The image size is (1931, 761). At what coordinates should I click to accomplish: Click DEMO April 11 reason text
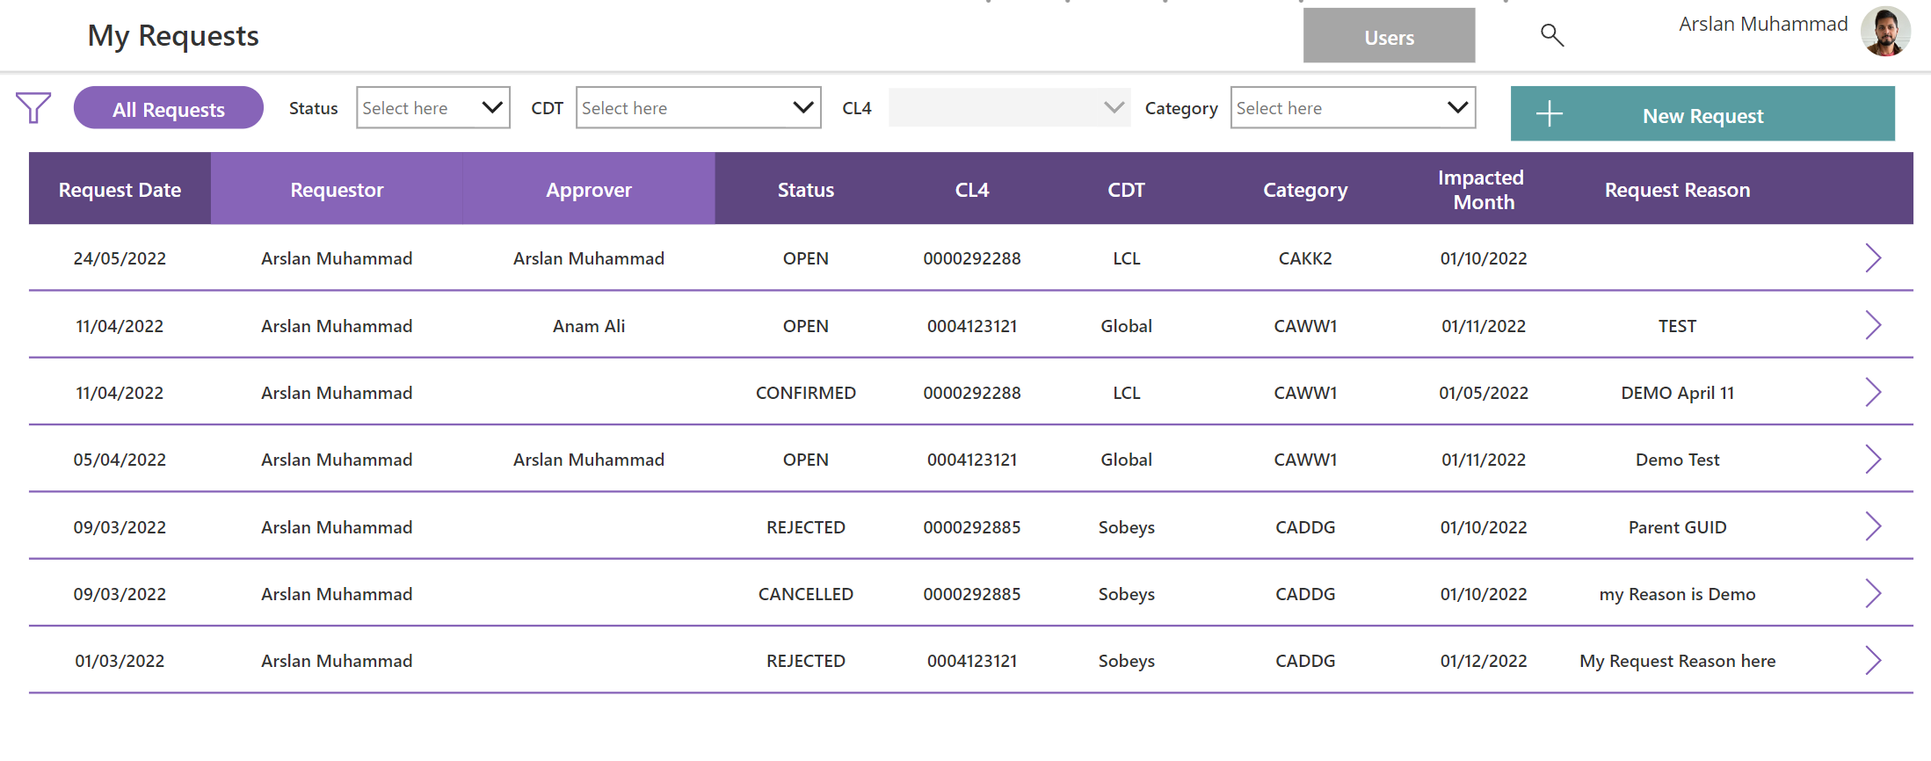pyautogui.click(x=1677, y=392)
